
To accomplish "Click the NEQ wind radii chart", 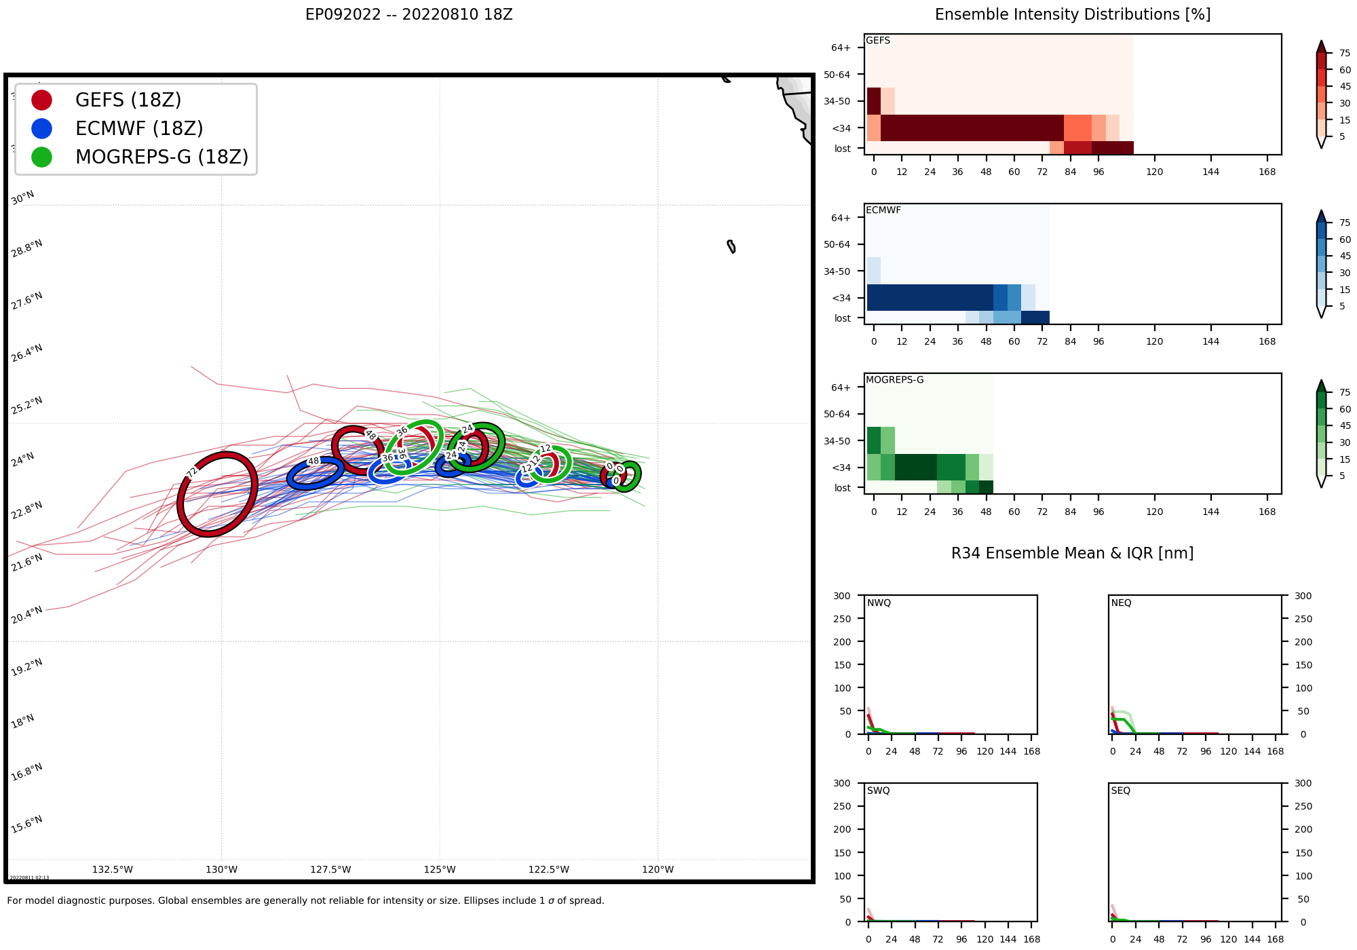I will 1194,665.
